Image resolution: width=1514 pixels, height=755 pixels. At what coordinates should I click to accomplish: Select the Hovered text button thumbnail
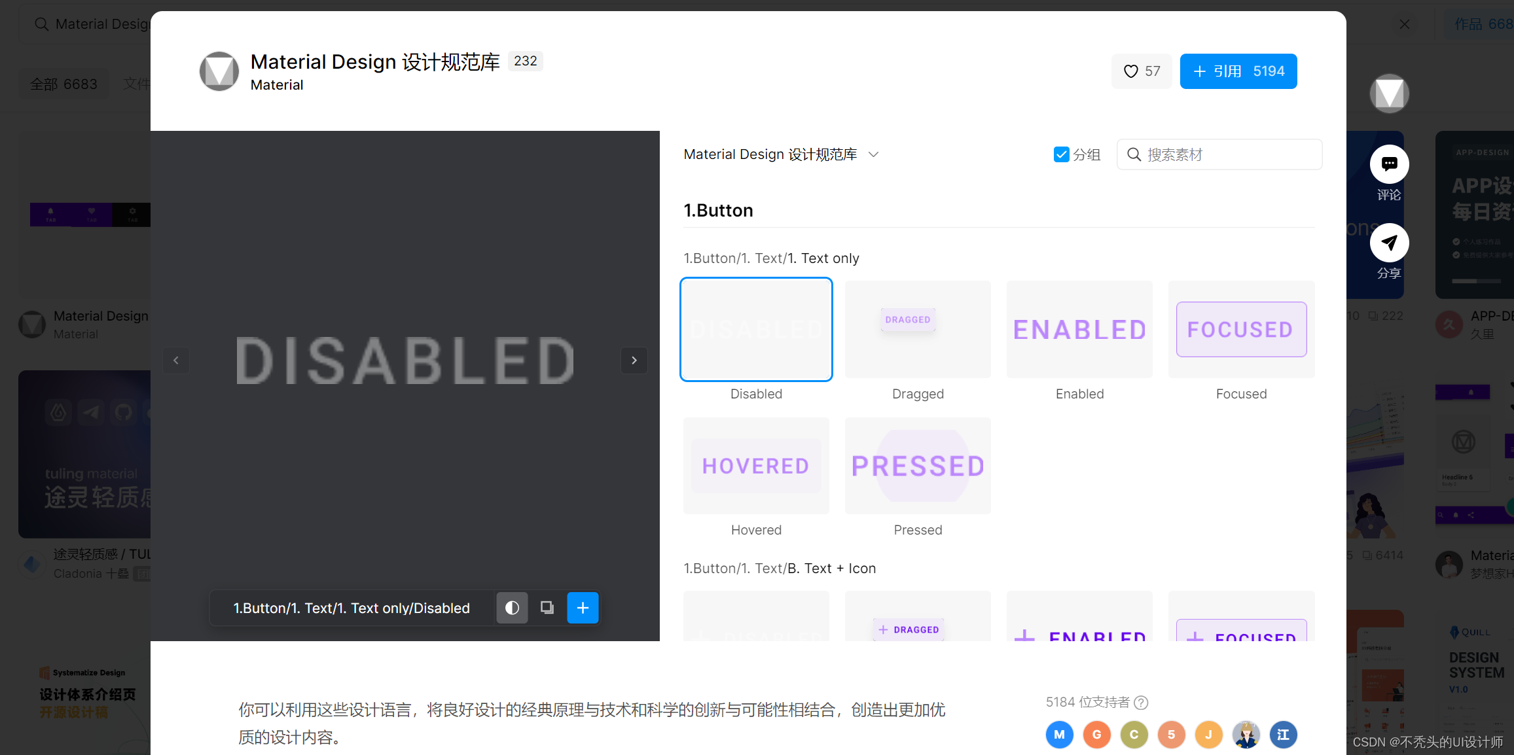pos(756,466)
